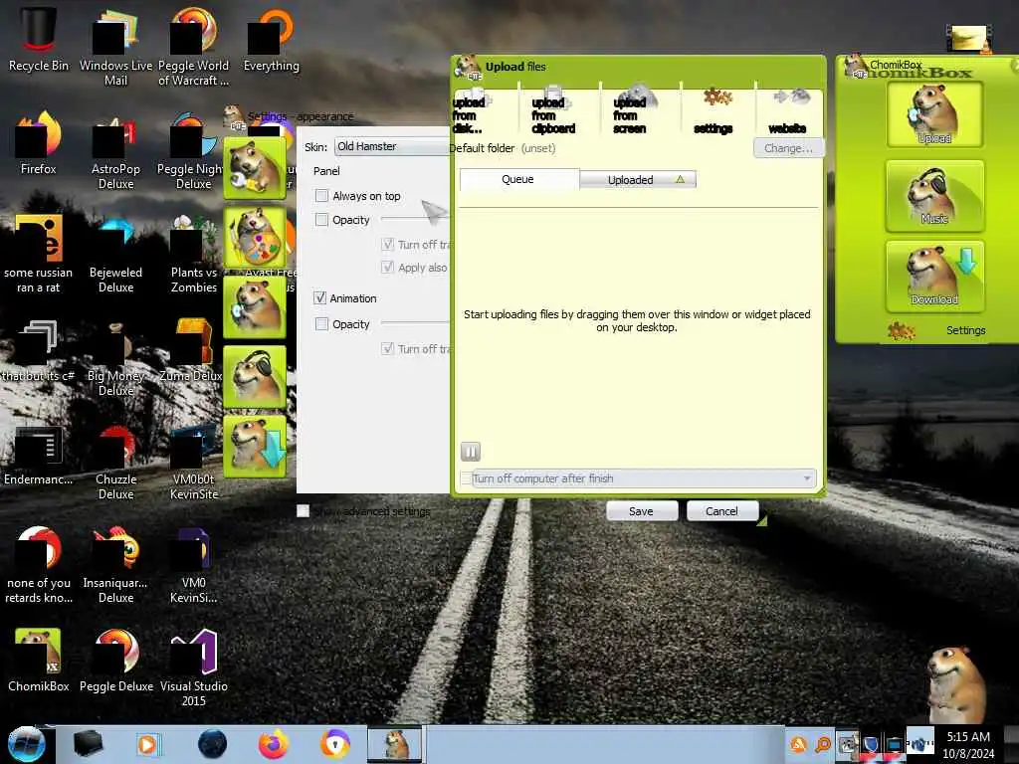Click Animation opacity slider track

click(415, 323)
